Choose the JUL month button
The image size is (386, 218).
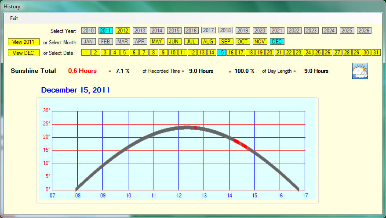[x=191, y=42]
